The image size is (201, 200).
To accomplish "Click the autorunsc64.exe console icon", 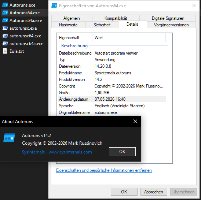I will tap(5, 36).
